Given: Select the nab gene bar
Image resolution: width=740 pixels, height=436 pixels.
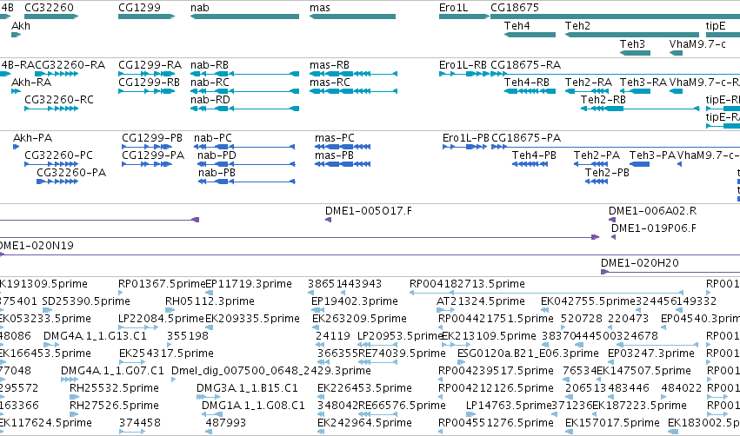Looking at the screenshot, I should 244,17.
